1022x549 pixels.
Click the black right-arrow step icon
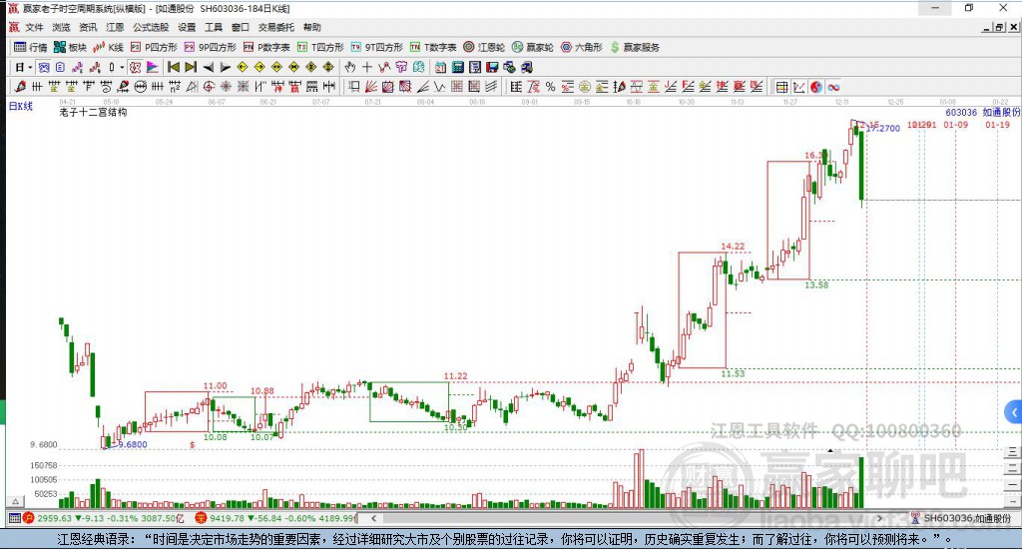pos(226,67)
